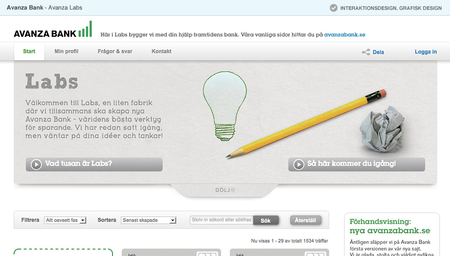Click the Sortera label
The width and height of the screenshot is (450, 256).
point(107,220)
